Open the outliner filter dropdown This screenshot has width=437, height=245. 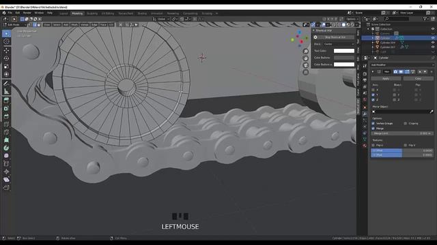(426, 19)
